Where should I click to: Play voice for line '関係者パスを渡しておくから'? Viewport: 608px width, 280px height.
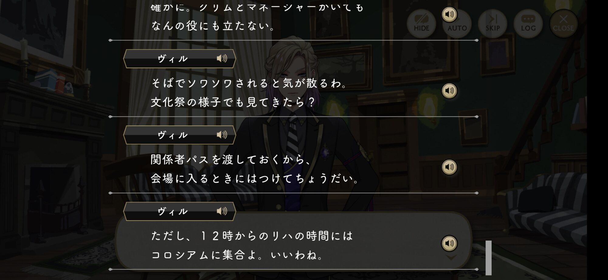tap(449, 167)
